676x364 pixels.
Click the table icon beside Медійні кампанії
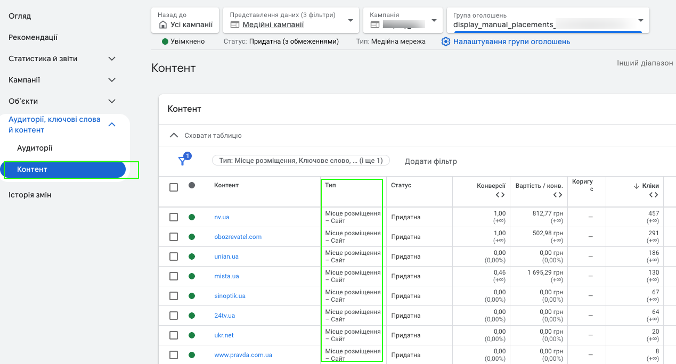coord(235,24)
